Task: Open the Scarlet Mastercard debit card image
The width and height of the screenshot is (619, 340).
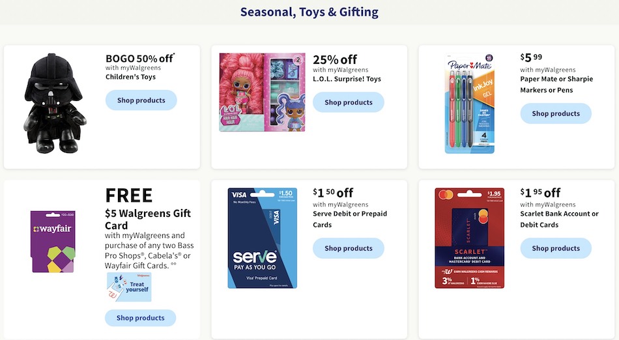Action: [469, 238]
